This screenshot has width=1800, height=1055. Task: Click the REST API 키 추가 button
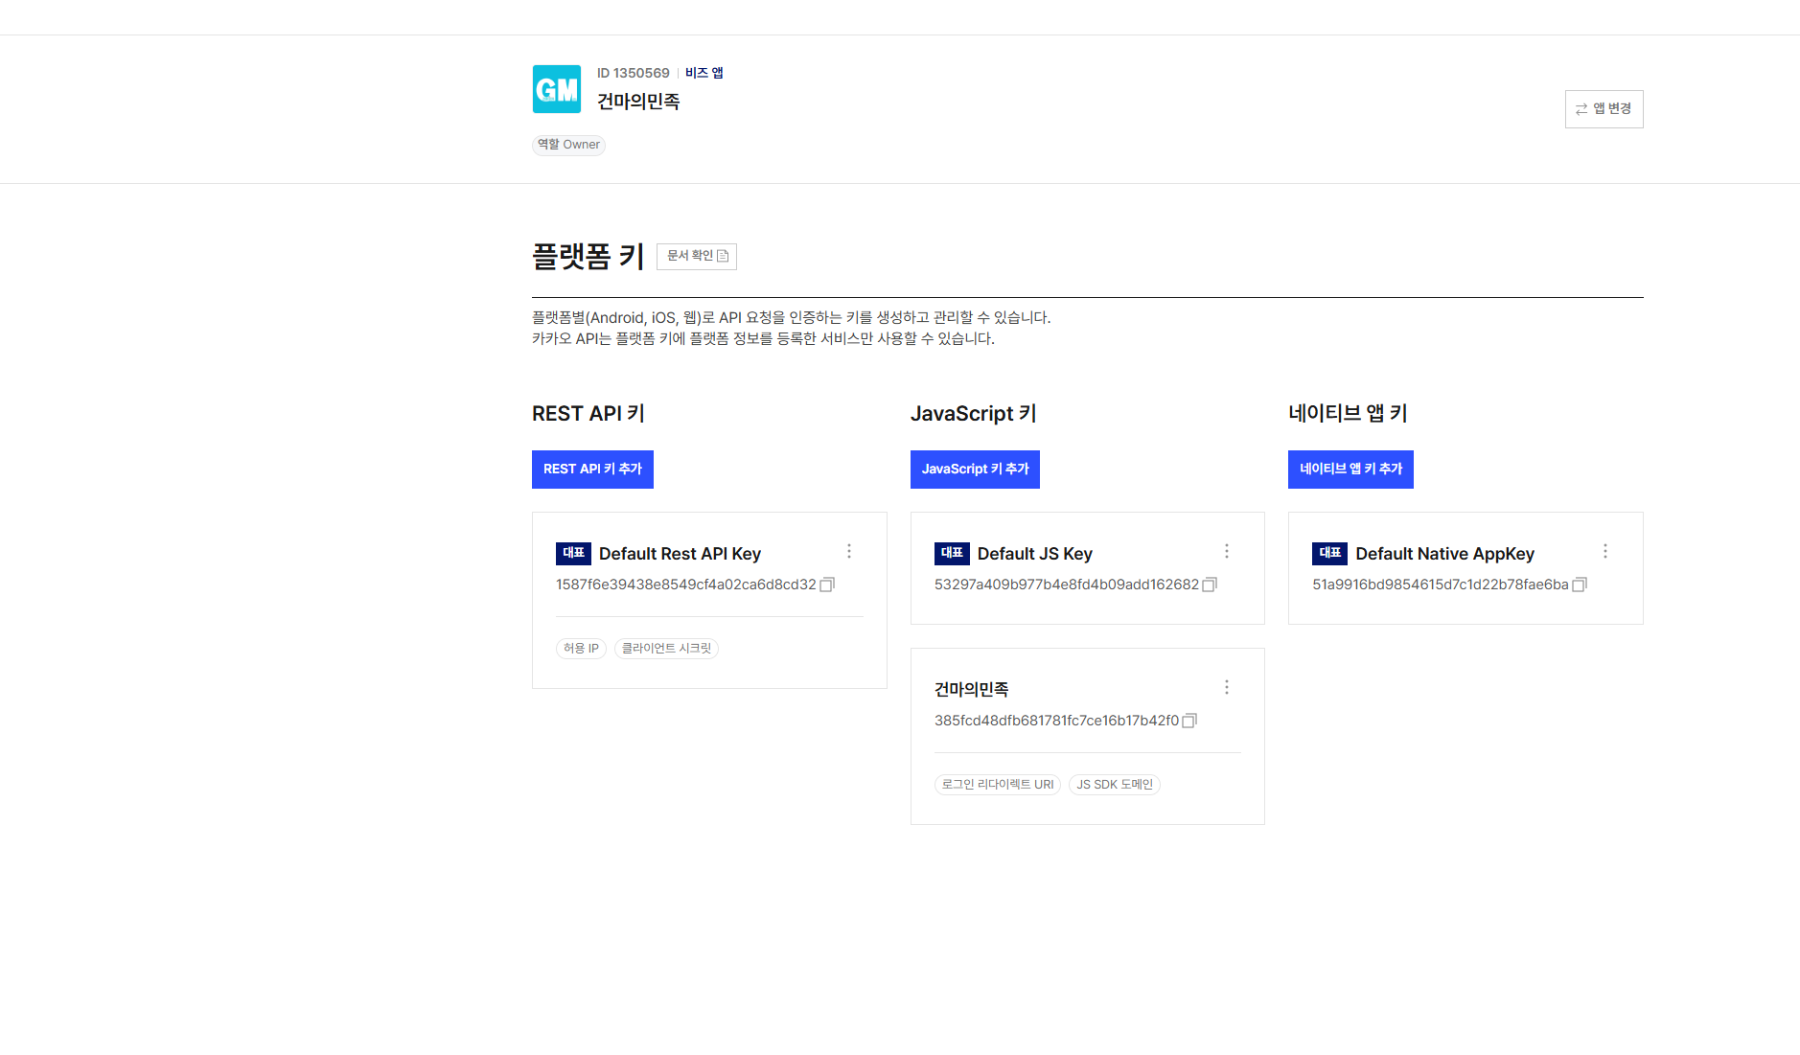point(592,470)
